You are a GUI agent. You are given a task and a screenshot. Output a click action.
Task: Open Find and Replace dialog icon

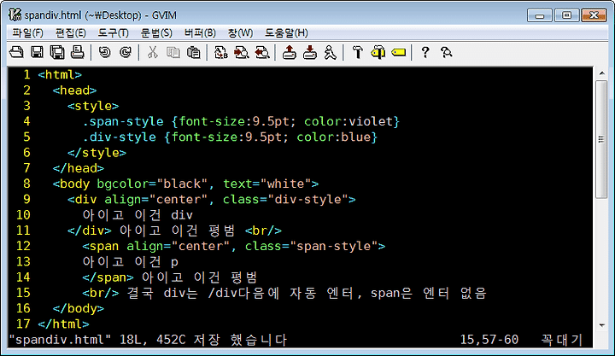[x=221, y=52]
